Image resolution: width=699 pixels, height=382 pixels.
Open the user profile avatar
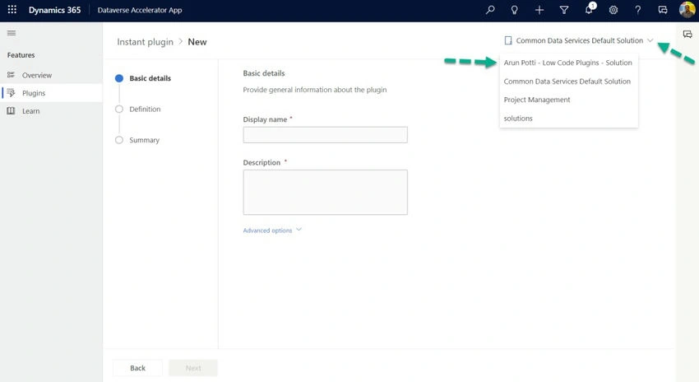click(687, 9)
